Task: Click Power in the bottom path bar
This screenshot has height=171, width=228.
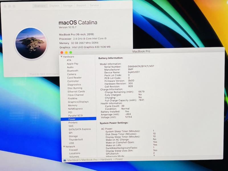Action: [119, 159]
